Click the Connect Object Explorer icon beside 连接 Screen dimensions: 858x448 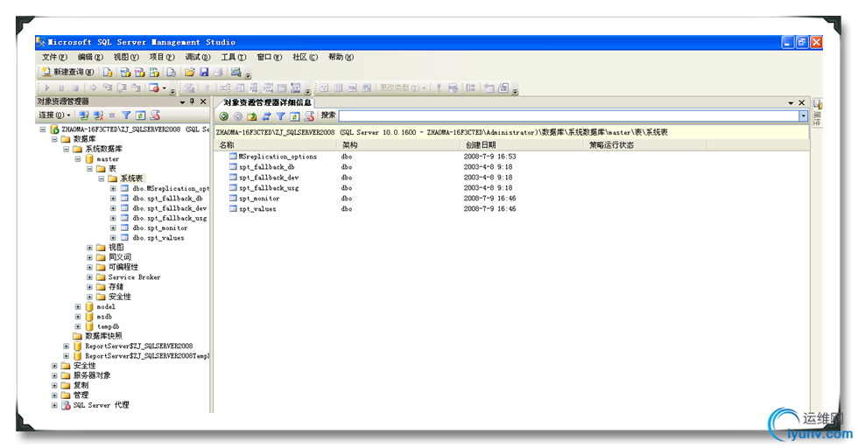tap(84, 115)
